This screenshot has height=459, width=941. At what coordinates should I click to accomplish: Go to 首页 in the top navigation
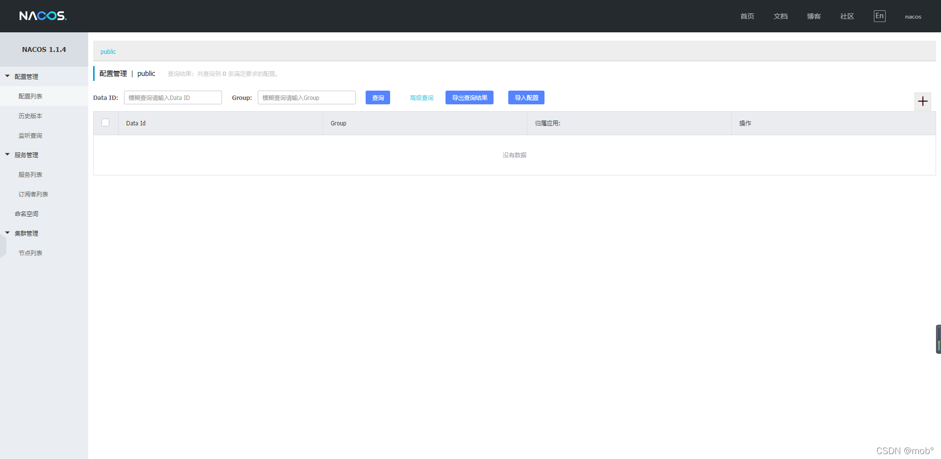click(747, 16)
